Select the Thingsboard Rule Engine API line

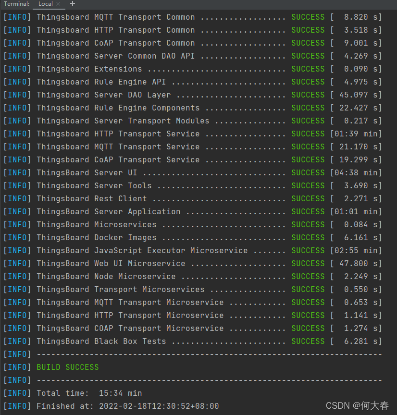point(193,82)
